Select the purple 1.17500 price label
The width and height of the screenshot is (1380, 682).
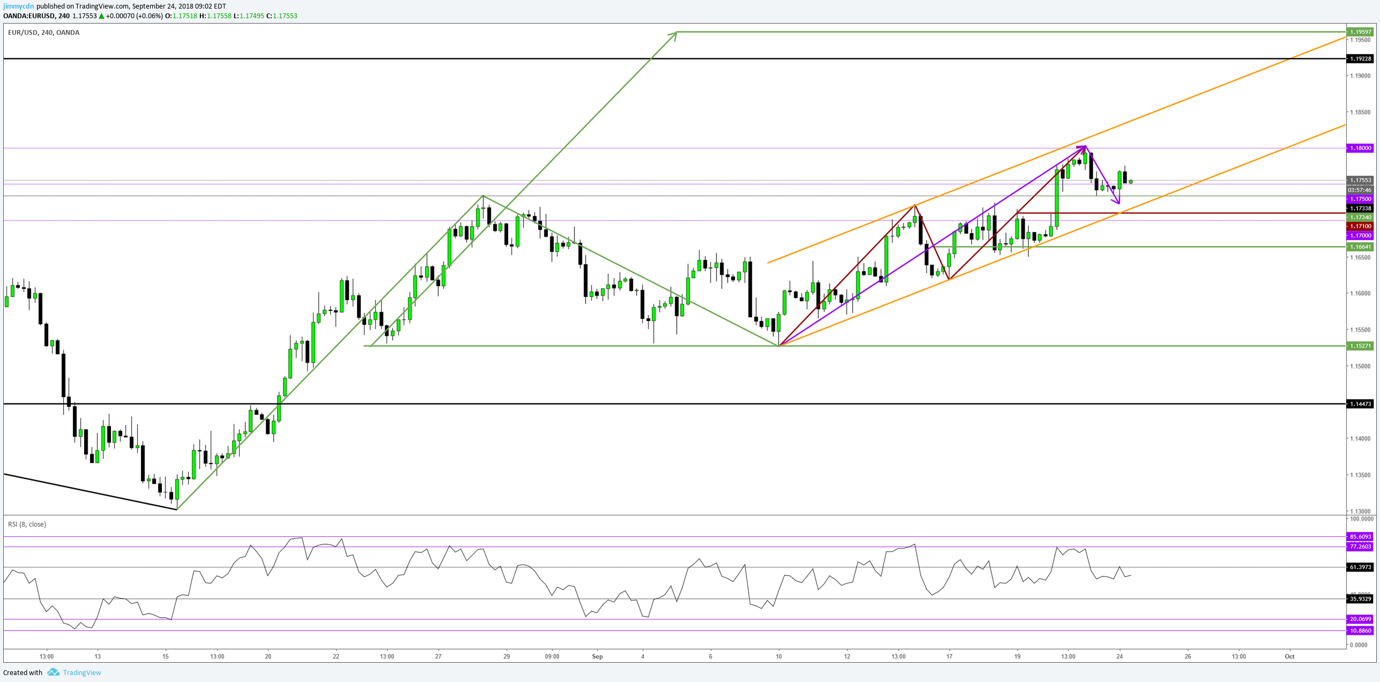pyautogui.click(x=1360, y=199)
